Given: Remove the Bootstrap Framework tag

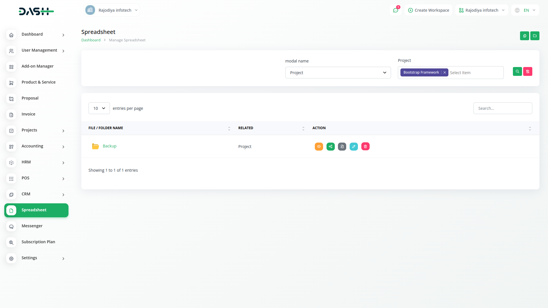Looking at the screenshot, I should 445,73.
